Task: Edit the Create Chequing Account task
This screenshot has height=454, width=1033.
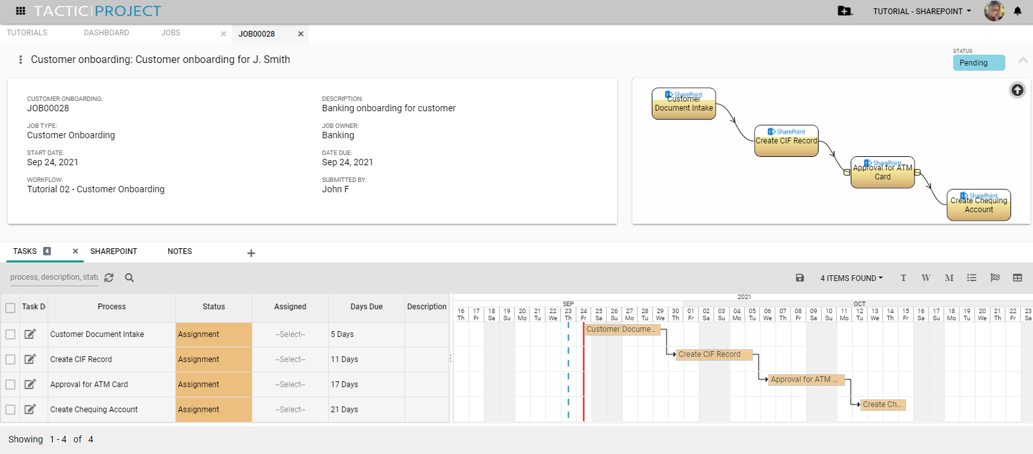Action: point(30,409)
